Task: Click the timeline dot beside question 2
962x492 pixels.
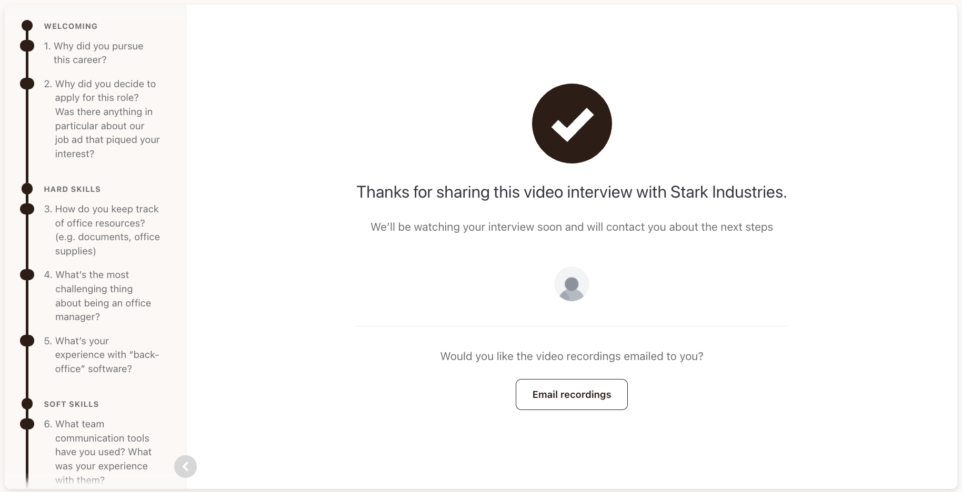Action: coord(27,84)
